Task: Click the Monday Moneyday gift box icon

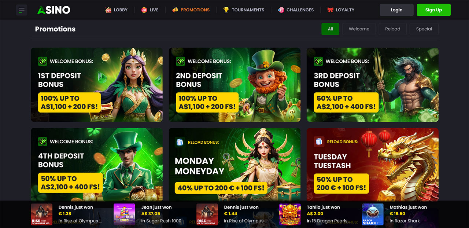Action: [180, 142]
